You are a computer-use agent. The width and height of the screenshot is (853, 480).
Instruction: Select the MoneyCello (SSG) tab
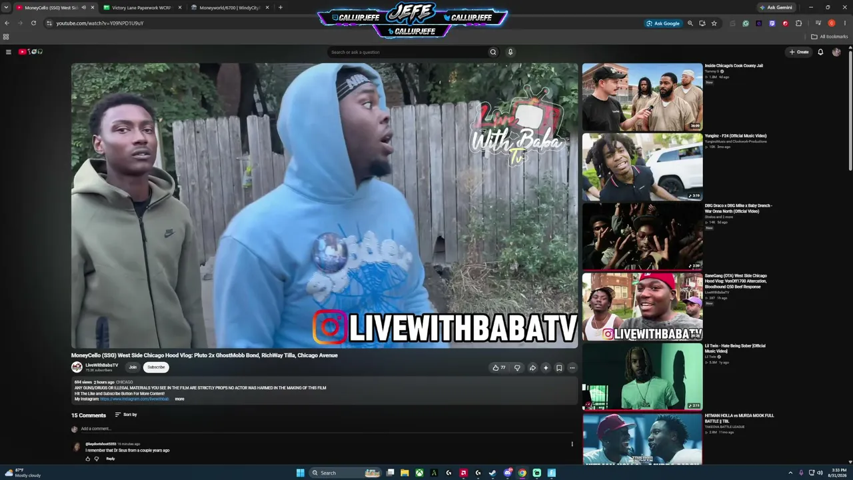click(55, 7)
